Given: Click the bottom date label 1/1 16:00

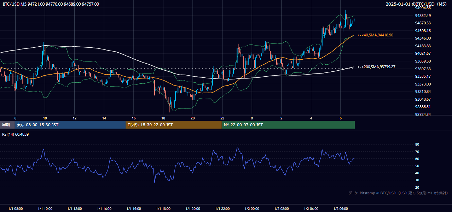Looking at the screenshot, I should point(134,209).
